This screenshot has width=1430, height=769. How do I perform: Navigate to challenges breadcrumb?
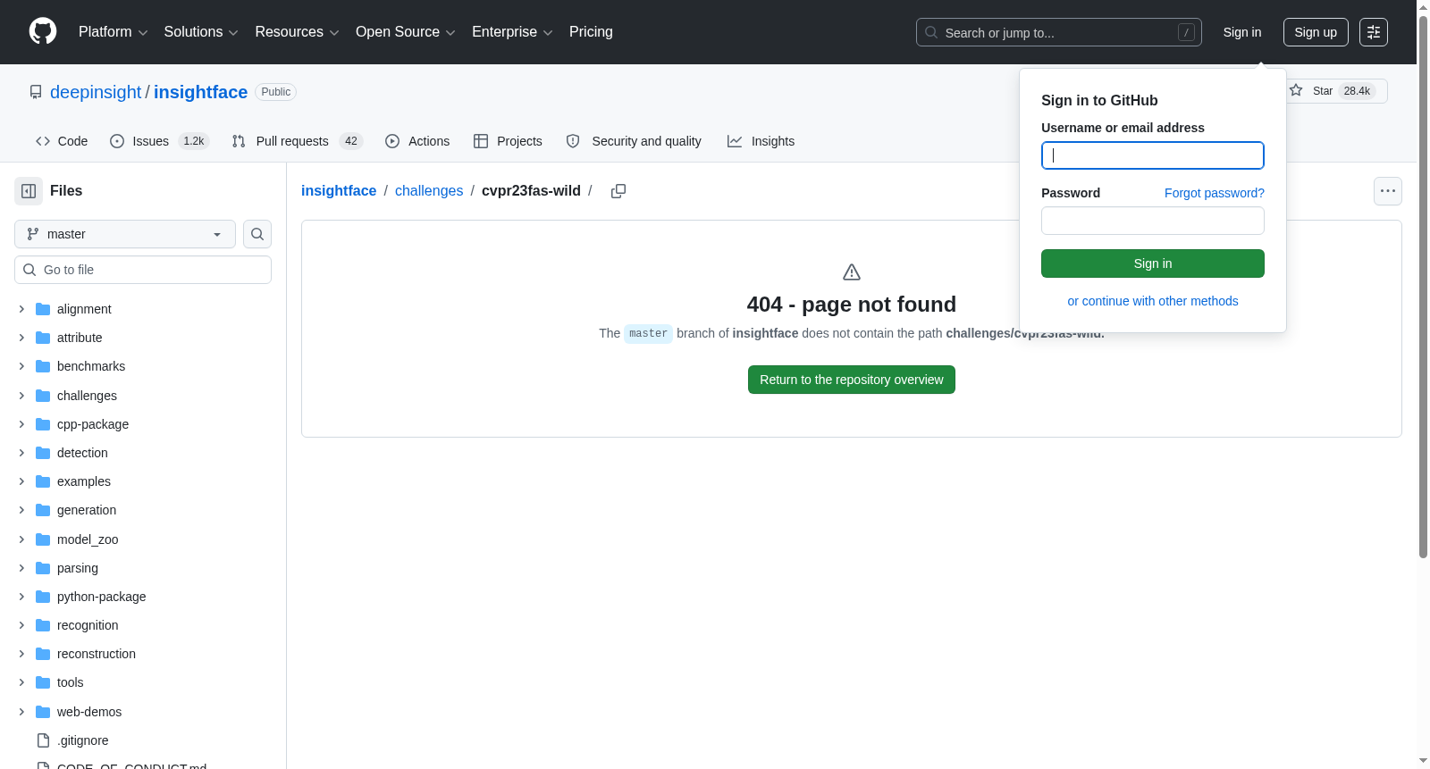429,191
